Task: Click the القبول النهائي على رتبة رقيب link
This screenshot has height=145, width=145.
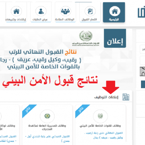Action: click(107, 135)
